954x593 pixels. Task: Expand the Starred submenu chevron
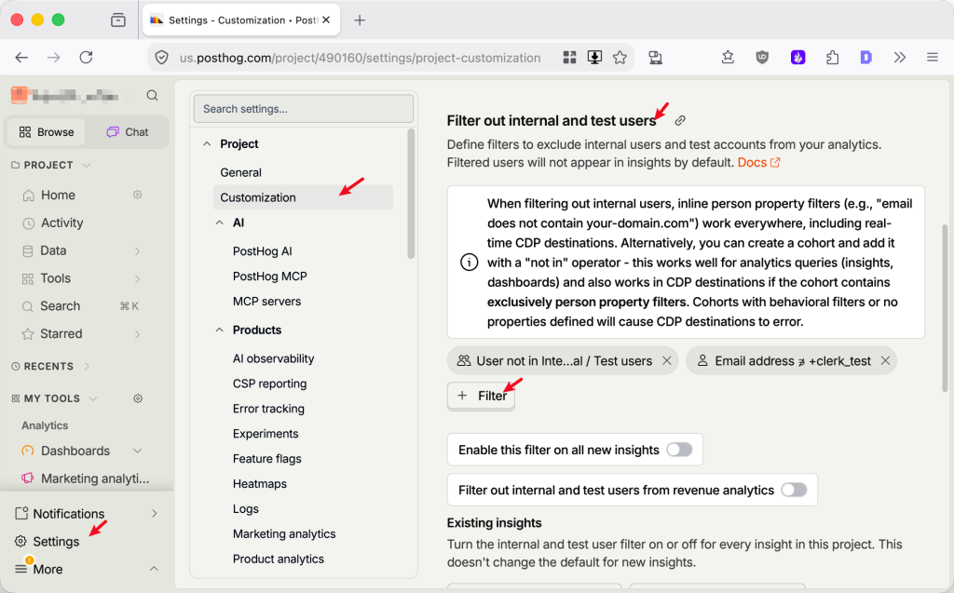[137, 334]
